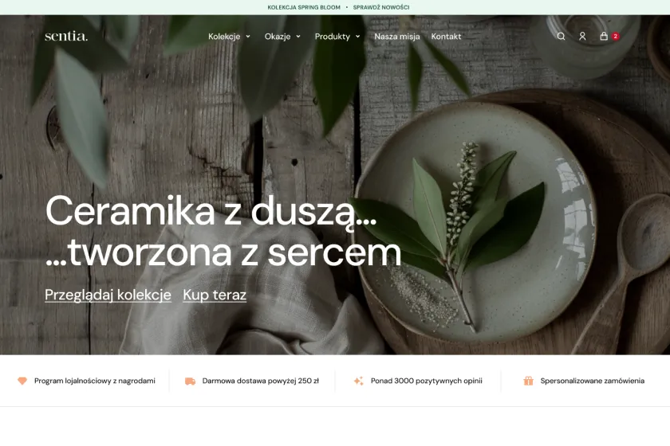
Task: Expand the Kolekcje dropdown chevron
Action: 248,37
